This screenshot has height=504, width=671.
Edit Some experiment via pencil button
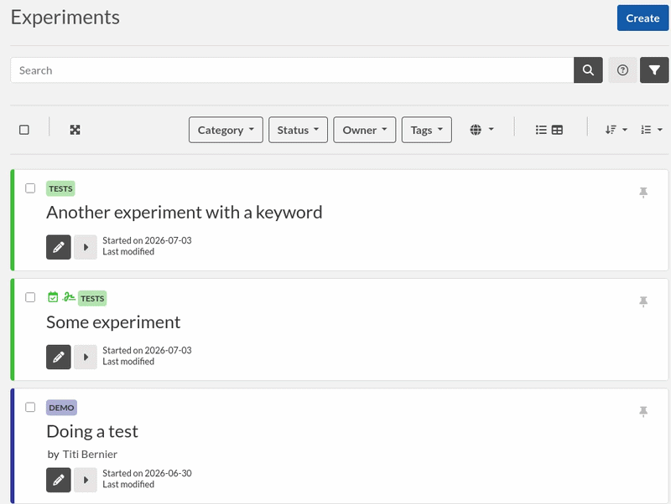[x=59, y=357]
